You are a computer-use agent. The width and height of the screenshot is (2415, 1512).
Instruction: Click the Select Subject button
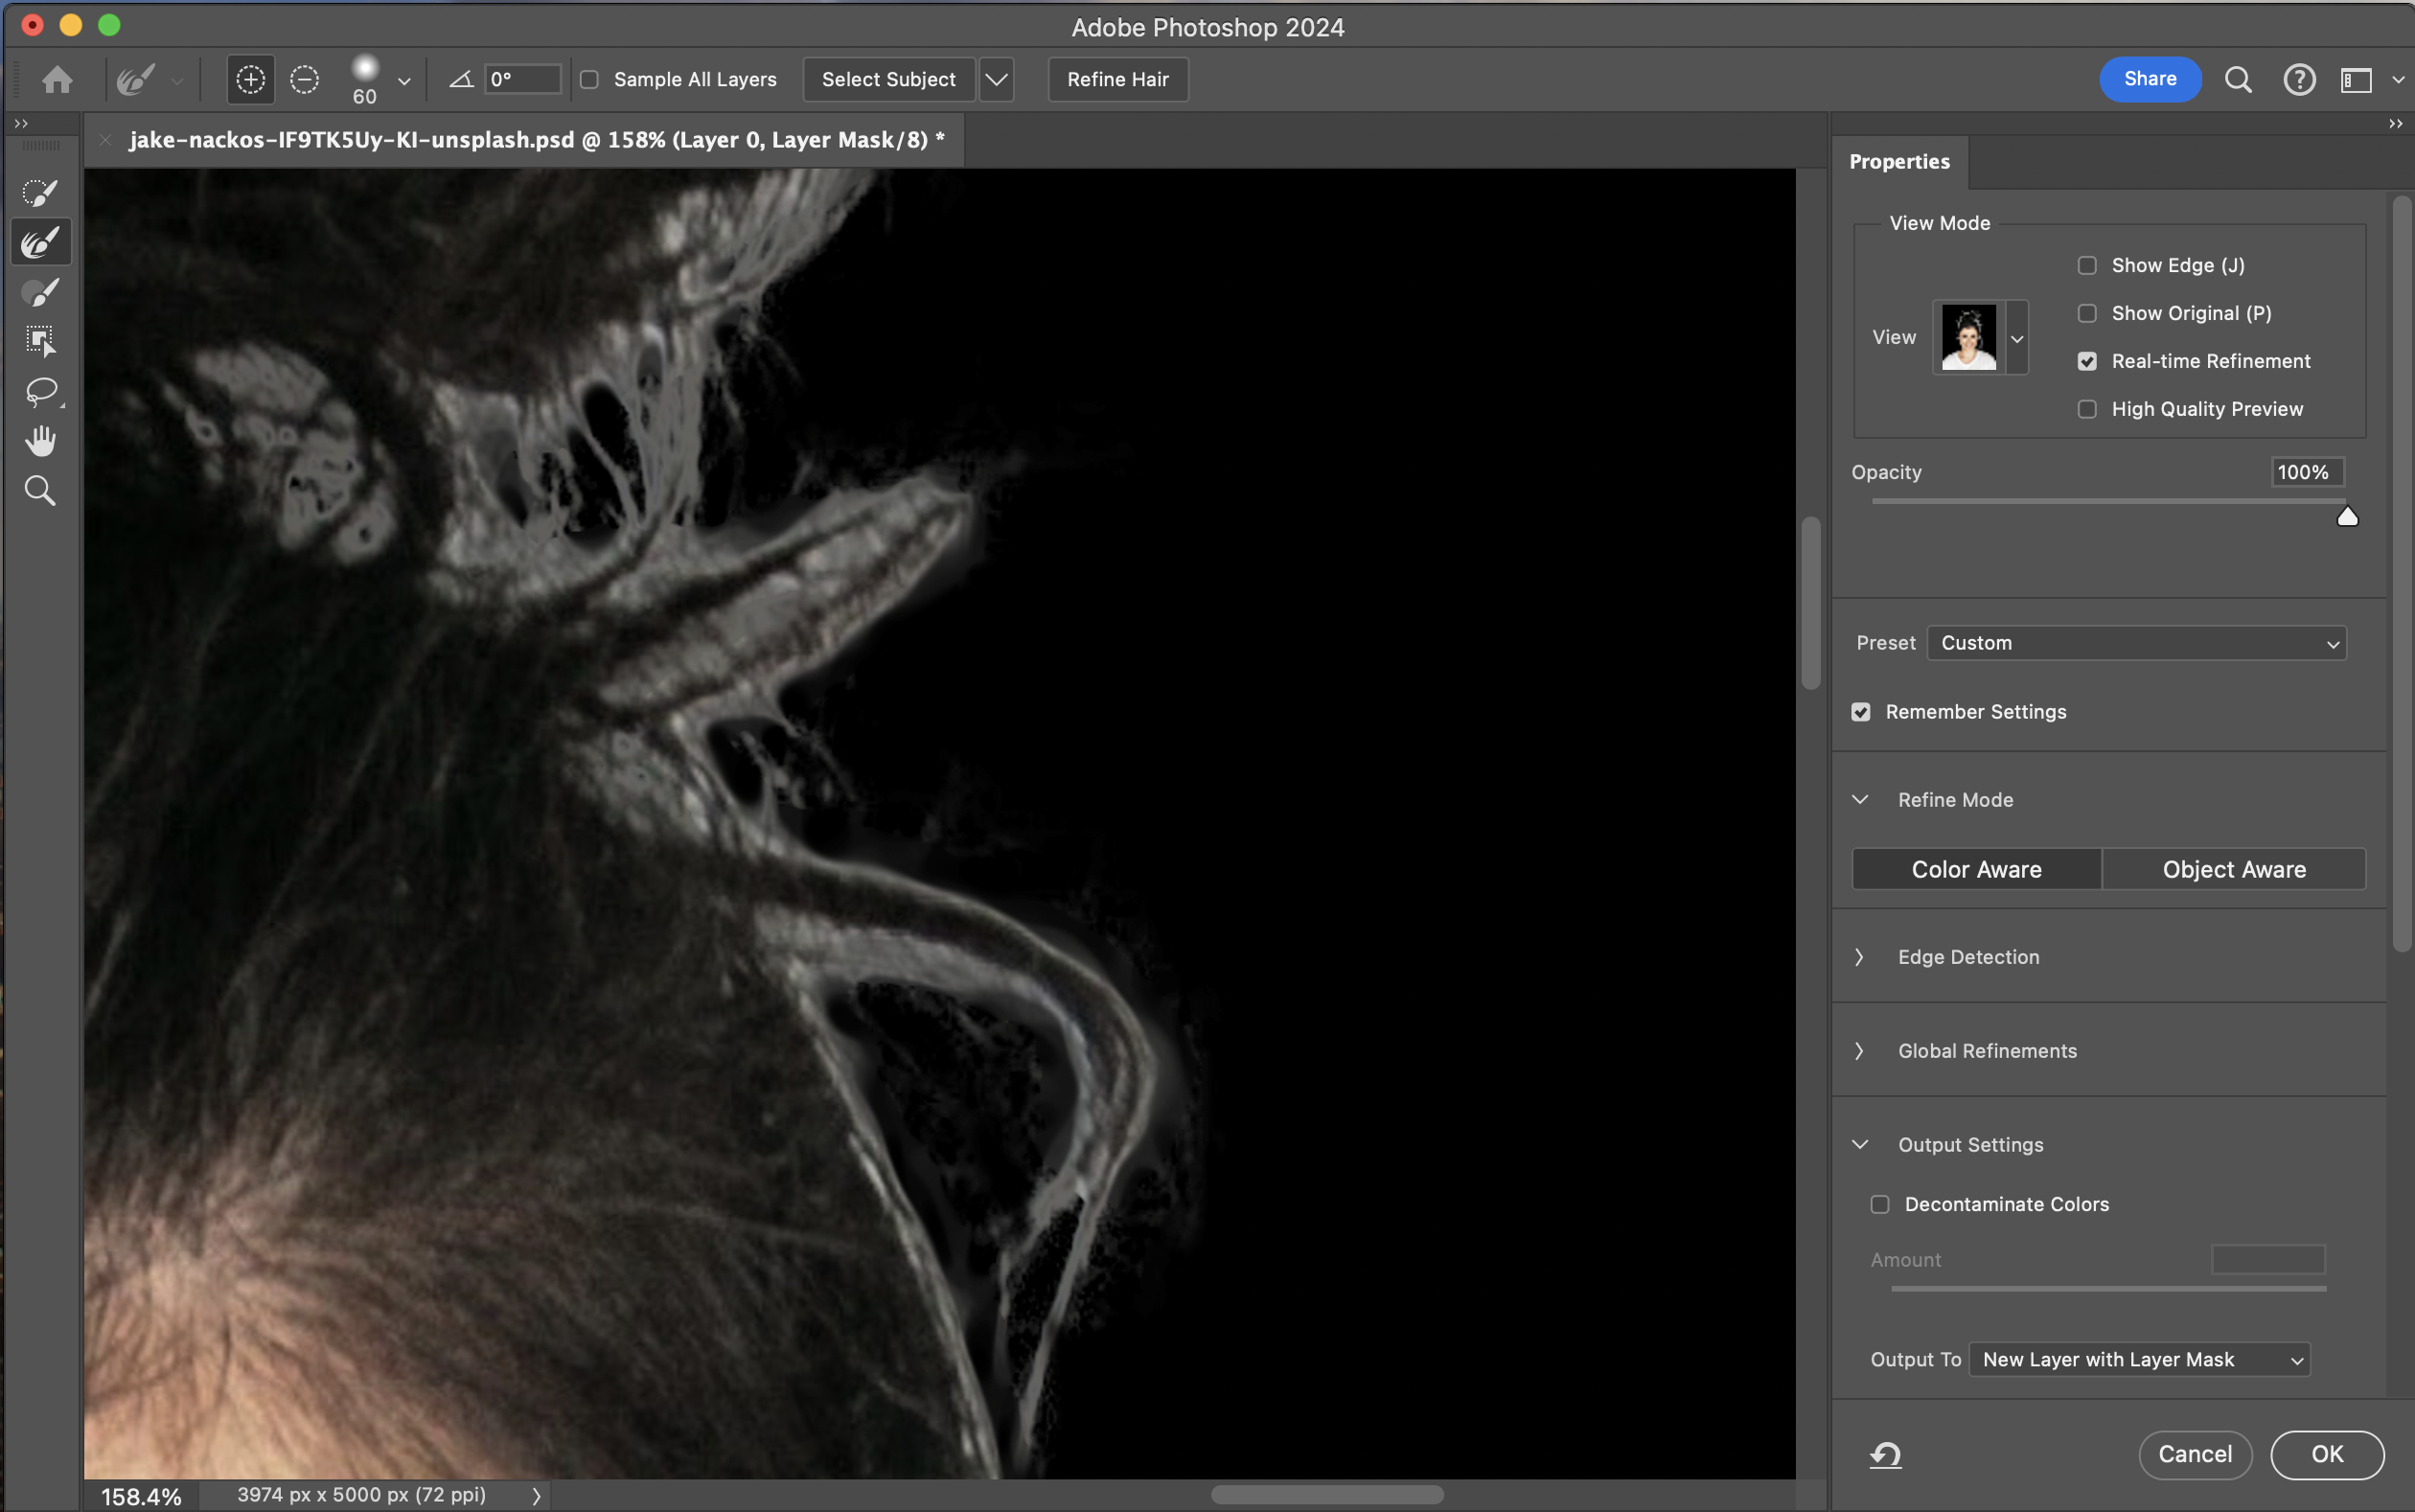[888, 79]
